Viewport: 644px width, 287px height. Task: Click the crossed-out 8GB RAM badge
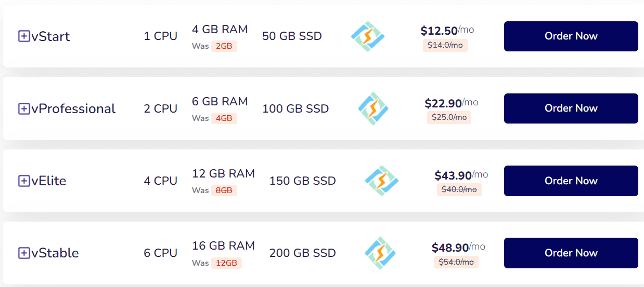pos(224,190)
